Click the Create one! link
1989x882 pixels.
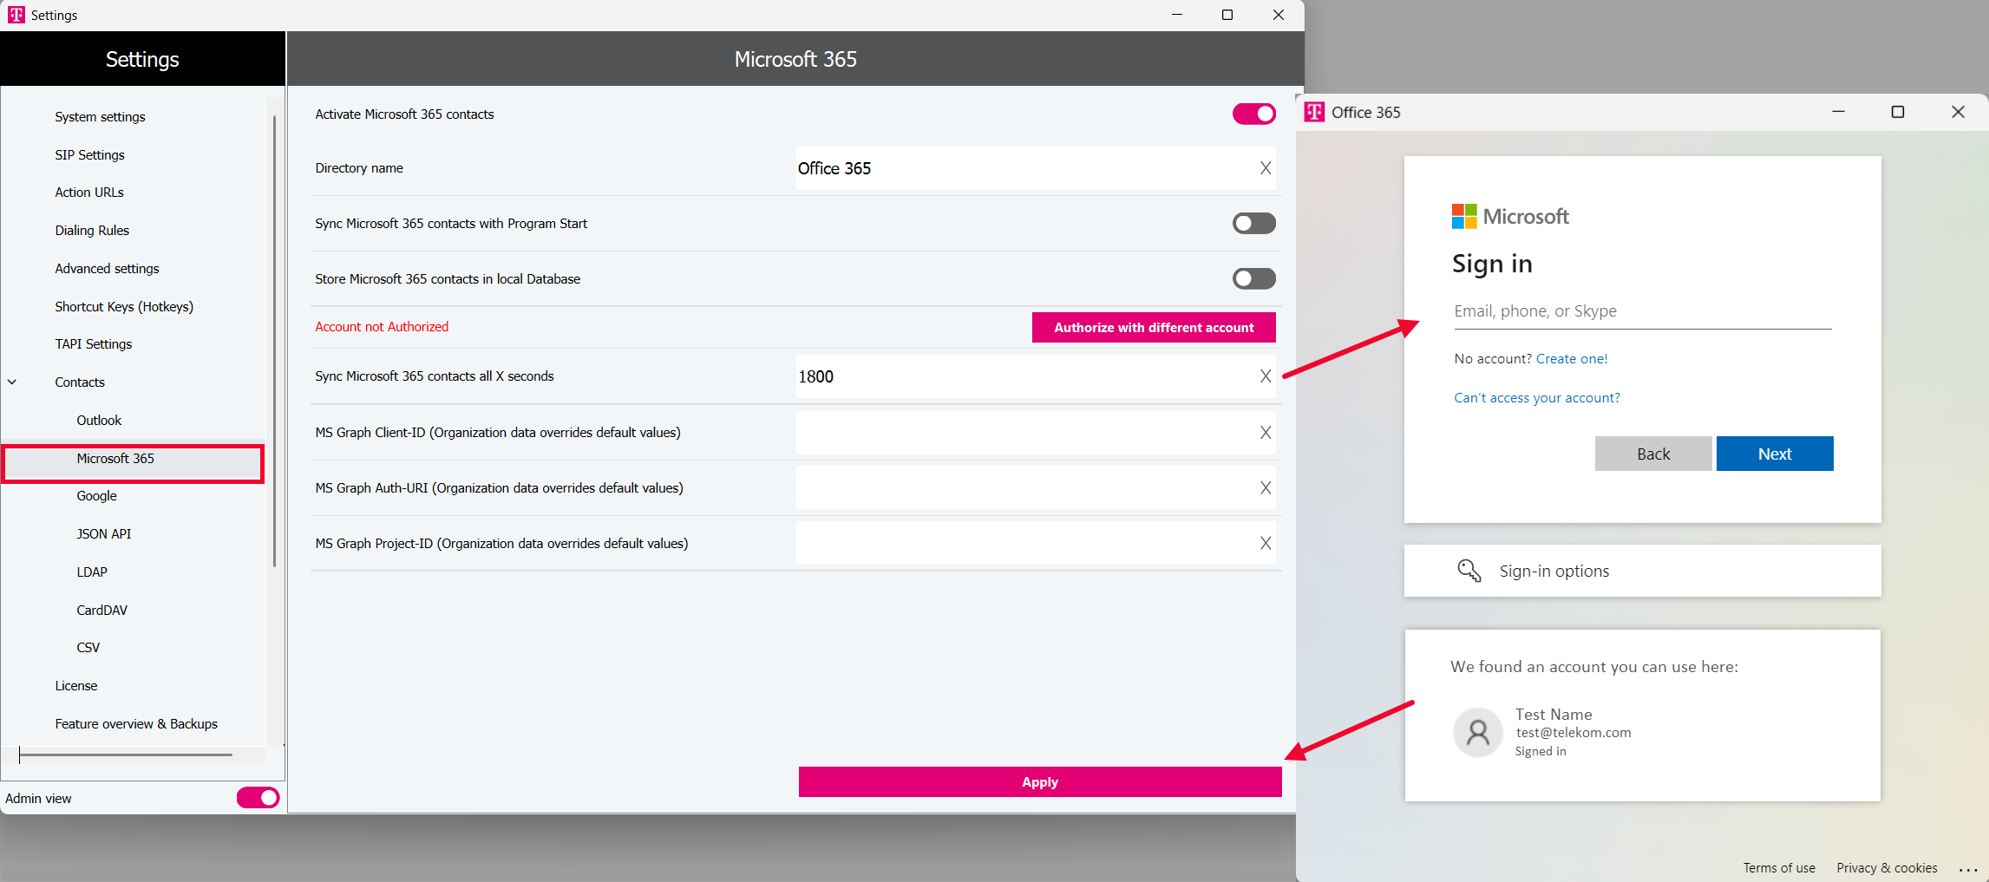tap(1571, 359)
